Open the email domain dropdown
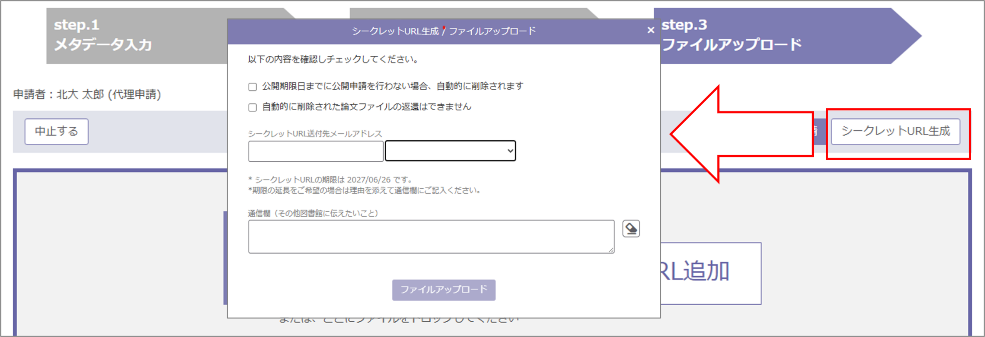This screenshot has width=985, height=337. pyautogui.click(x=450, y=151)
